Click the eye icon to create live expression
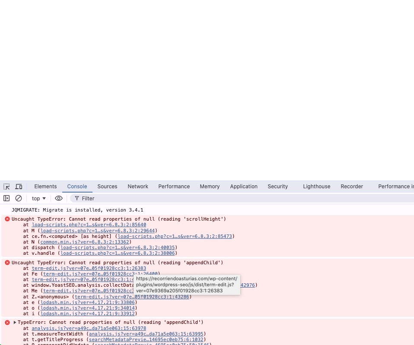This screenshot has height=345, width=414. coord(59,198)
